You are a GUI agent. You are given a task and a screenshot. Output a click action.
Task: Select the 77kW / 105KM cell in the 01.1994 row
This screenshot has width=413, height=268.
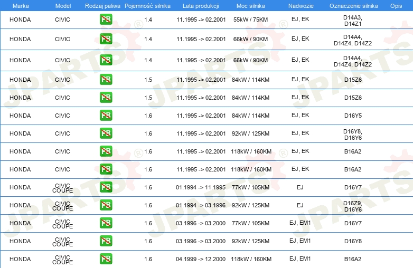[250, 187]
